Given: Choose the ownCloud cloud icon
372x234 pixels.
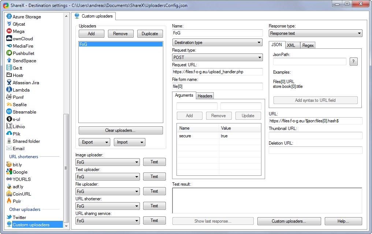Looking at the screenshot, I should point(9,38).
